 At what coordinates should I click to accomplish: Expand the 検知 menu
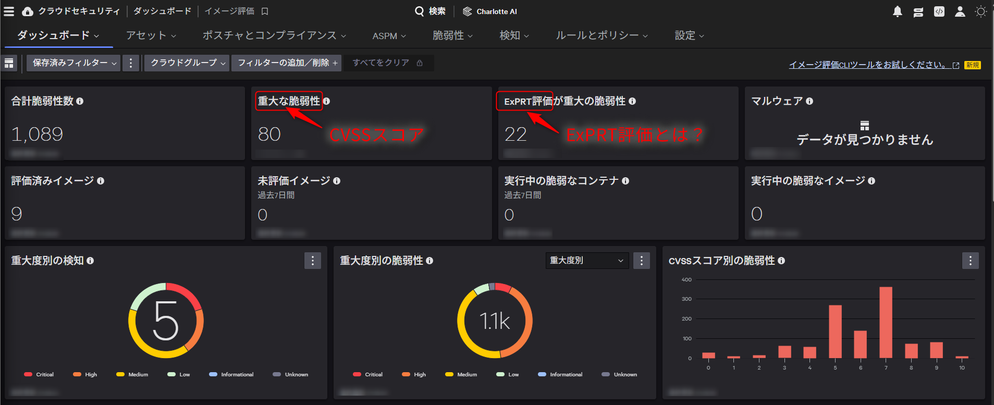coord(514,35)
